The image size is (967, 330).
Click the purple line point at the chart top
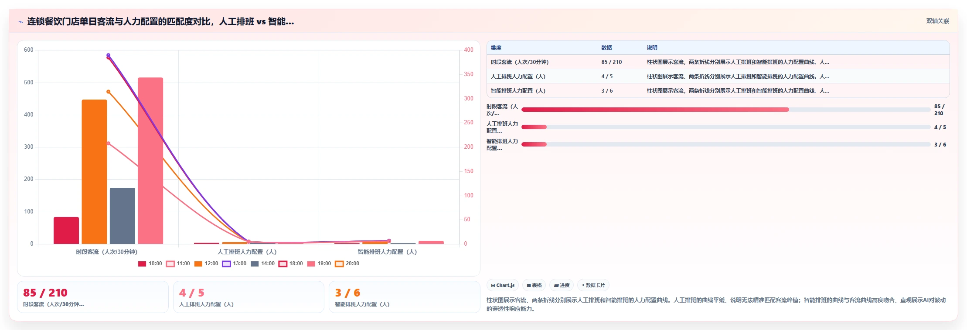pyautogui.click(x=109, y=55)
